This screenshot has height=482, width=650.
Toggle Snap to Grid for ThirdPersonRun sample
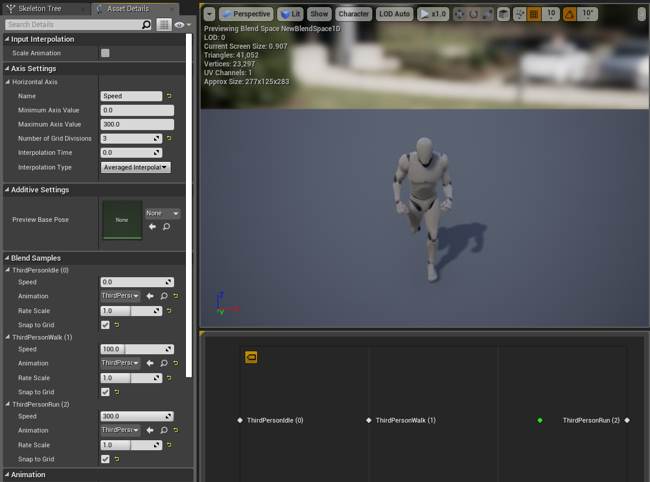(105, 459)
